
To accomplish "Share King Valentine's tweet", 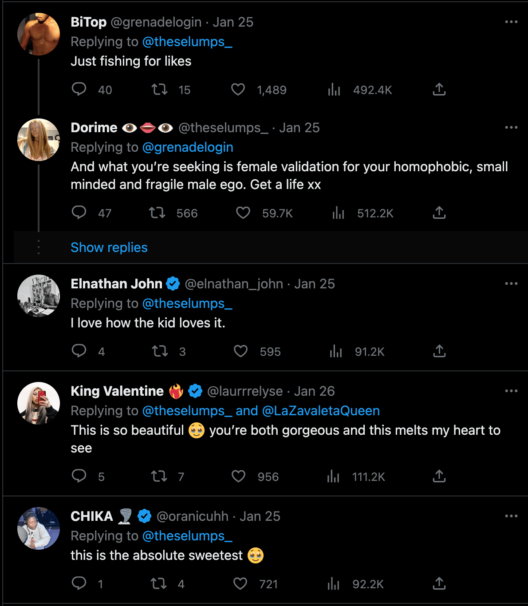I will click(x=439, y=476).
